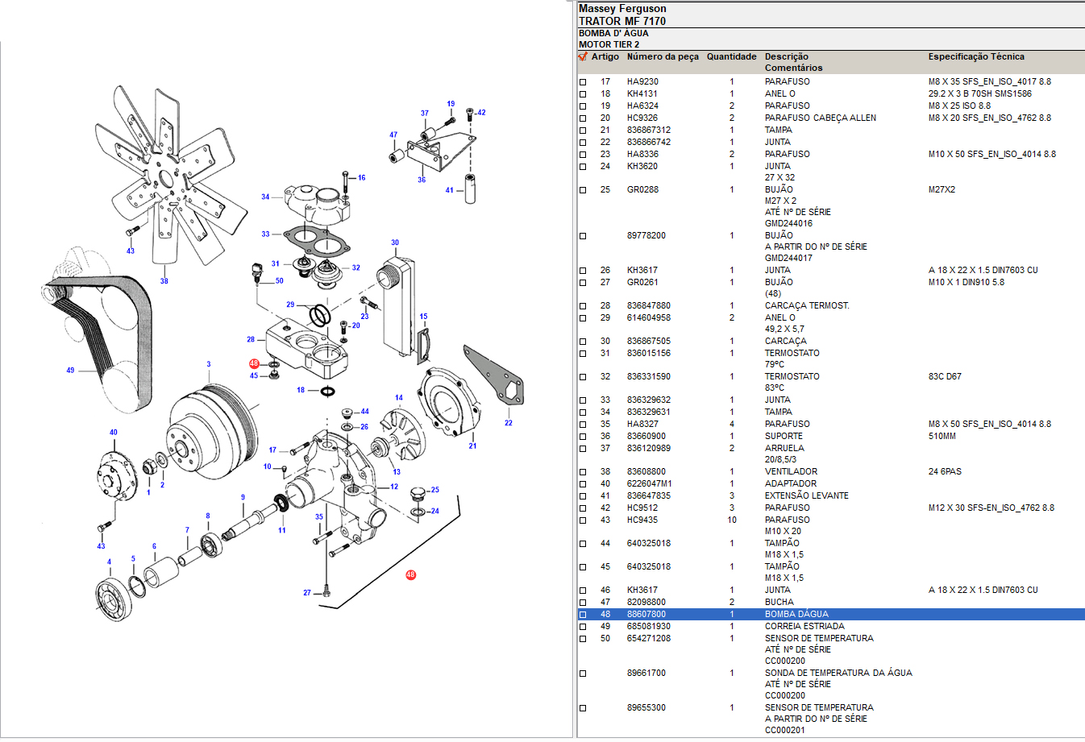This screenshot has height=742, width=1085.
Task: Click the Descrição column header
Action: coord(786,57)
